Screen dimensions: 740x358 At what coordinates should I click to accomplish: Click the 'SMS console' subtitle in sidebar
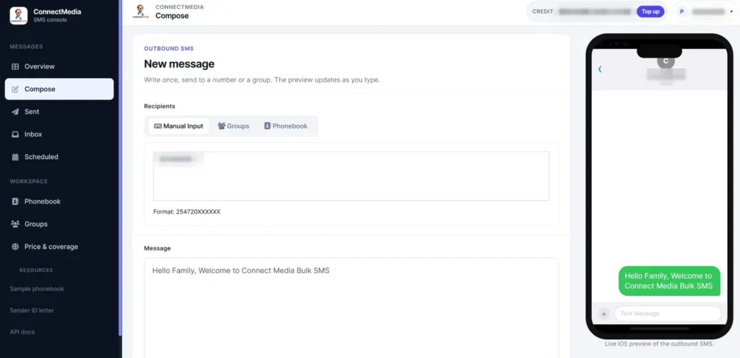(x=50, y=19)
